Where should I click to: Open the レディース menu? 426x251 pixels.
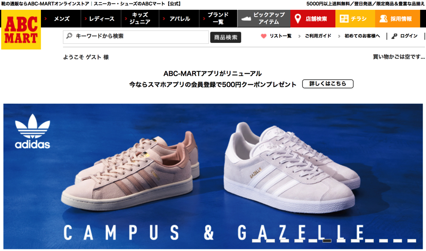(101, 19)
